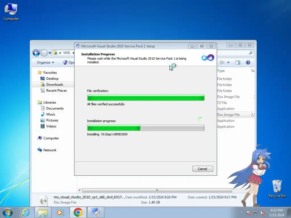Image resolution: width=291 pixels, height=218 pixels.
Task: Open Recent Places in navigation pane
Action: (x=57, y=91)
